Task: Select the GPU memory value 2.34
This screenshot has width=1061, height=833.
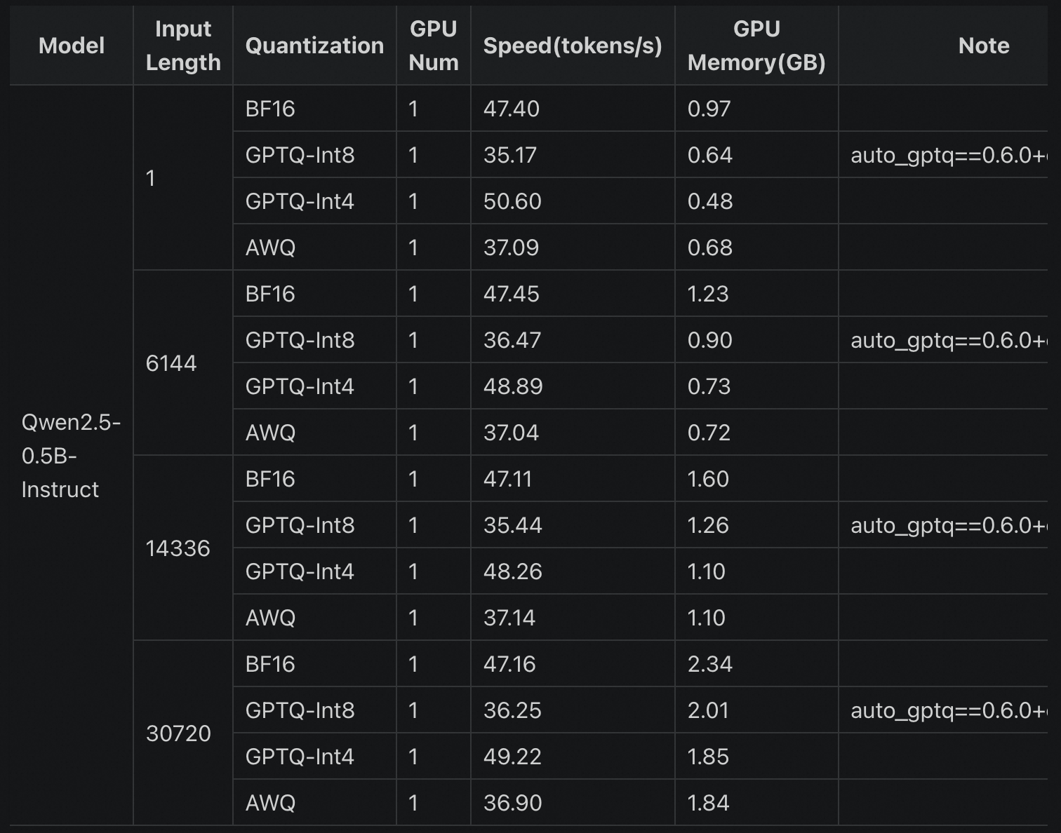Action: pos(710,664)
